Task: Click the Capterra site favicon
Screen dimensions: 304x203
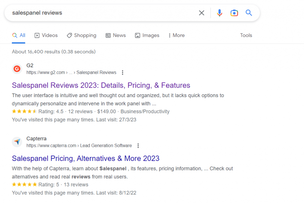Action: coord(17,142)
